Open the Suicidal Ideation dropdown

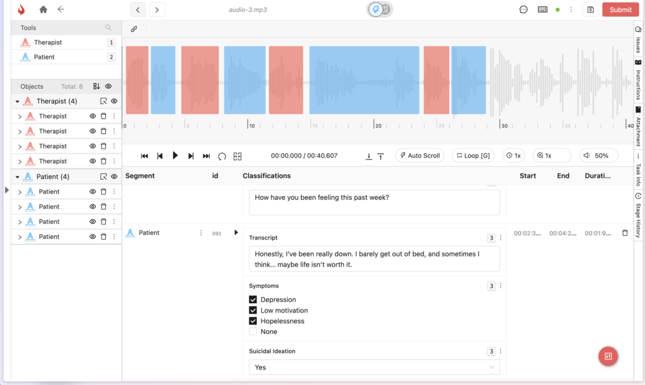click(x=374, y=367)
